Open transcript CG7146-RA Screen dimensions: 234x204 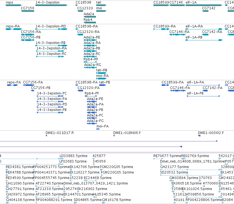(x=179, y=32)
